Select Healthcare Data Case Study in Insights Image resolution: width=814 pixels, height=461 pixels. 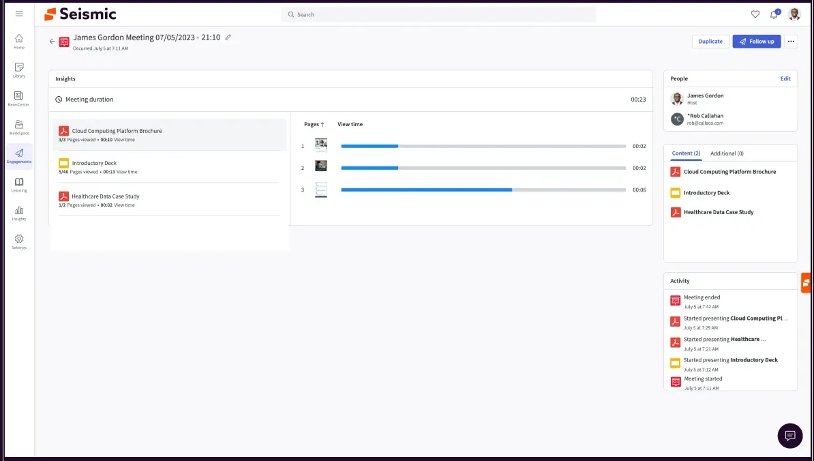point(169,200)
